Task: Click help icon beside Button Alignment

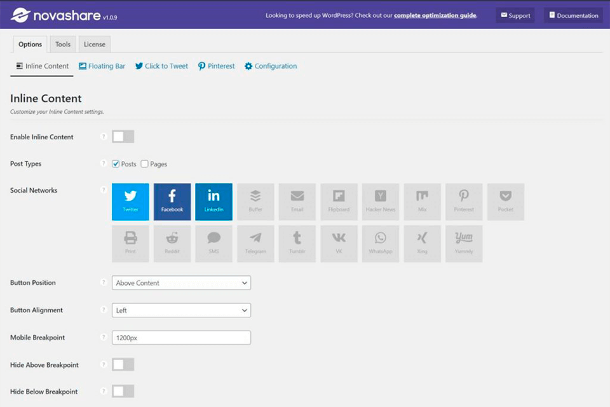Action: point(103,310)
